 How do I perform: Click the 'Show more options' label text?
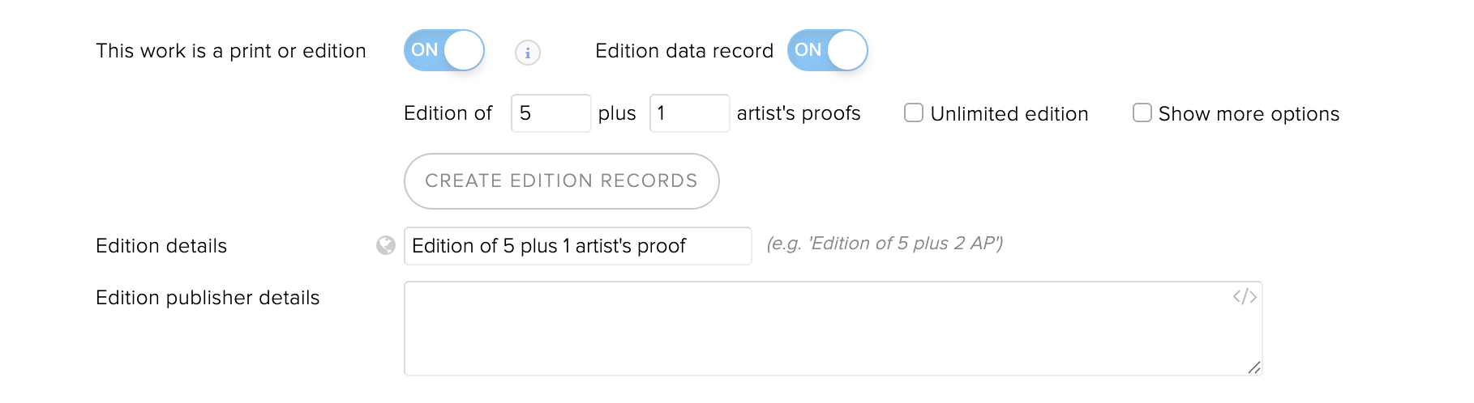click(1249, 114)
